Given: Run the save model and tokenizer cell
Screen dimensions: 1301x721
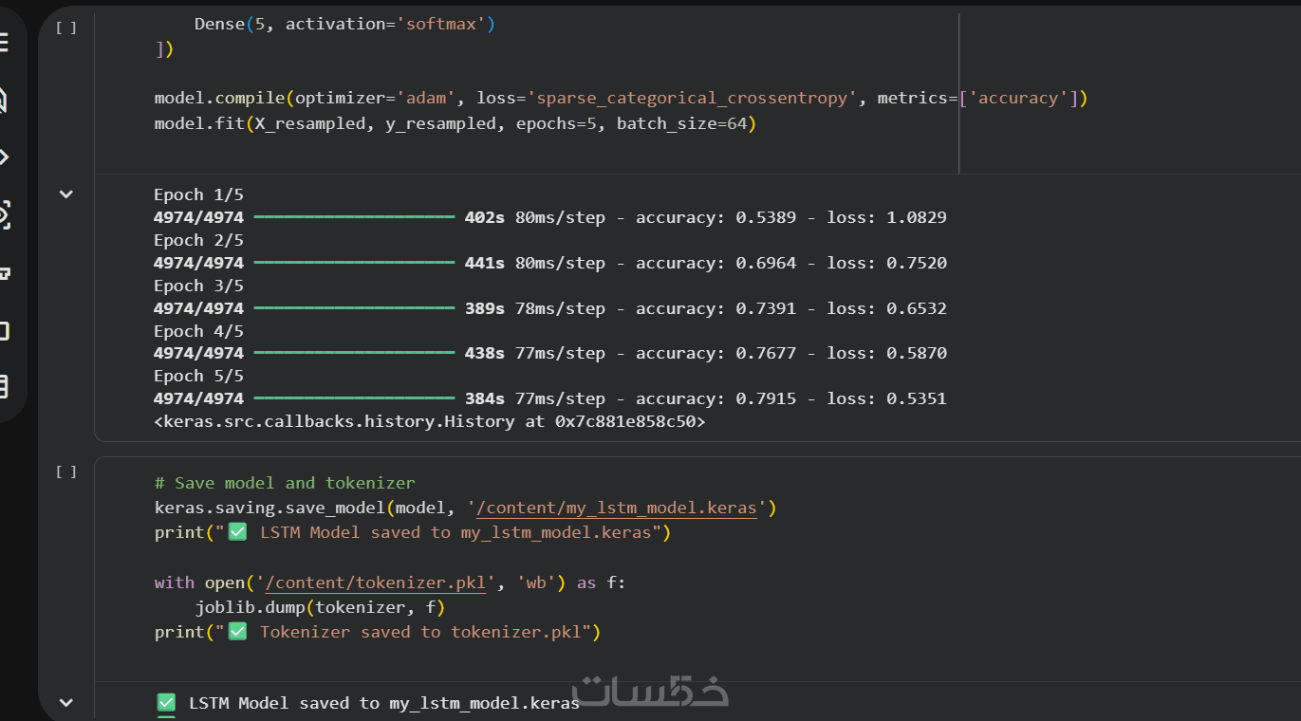Looking at the screenshot, I should point(66,471).
